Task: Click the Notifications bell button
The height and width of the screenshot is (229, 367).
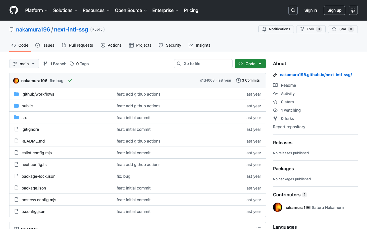Action: [x=276, y=29]
